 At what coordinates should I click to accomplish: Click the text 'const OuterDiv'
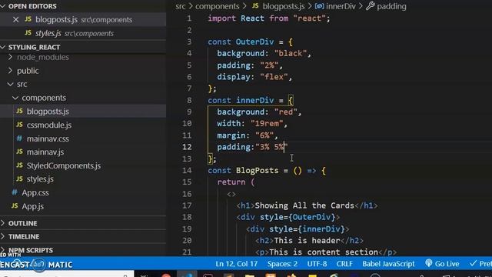pyautogui.click(x=241, y=42)
